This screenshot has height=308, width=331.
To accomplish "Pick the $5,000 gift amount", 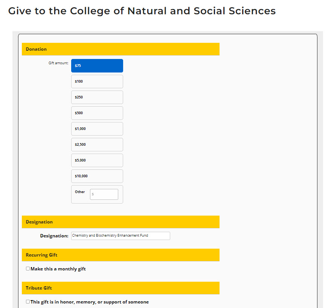I will click(97, 160).
